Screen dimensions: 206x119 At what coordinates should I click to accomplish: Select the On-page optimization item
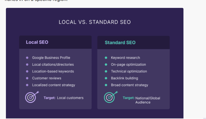(128, 65)
